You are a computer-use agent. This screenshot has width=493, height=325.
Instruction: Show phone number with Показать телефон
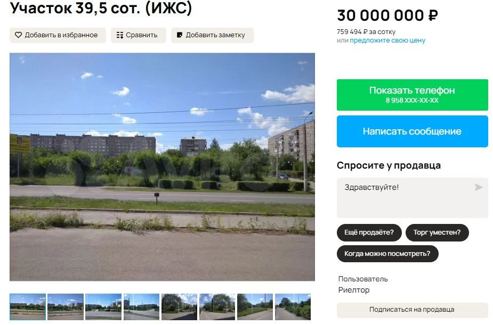click(412, 95)
